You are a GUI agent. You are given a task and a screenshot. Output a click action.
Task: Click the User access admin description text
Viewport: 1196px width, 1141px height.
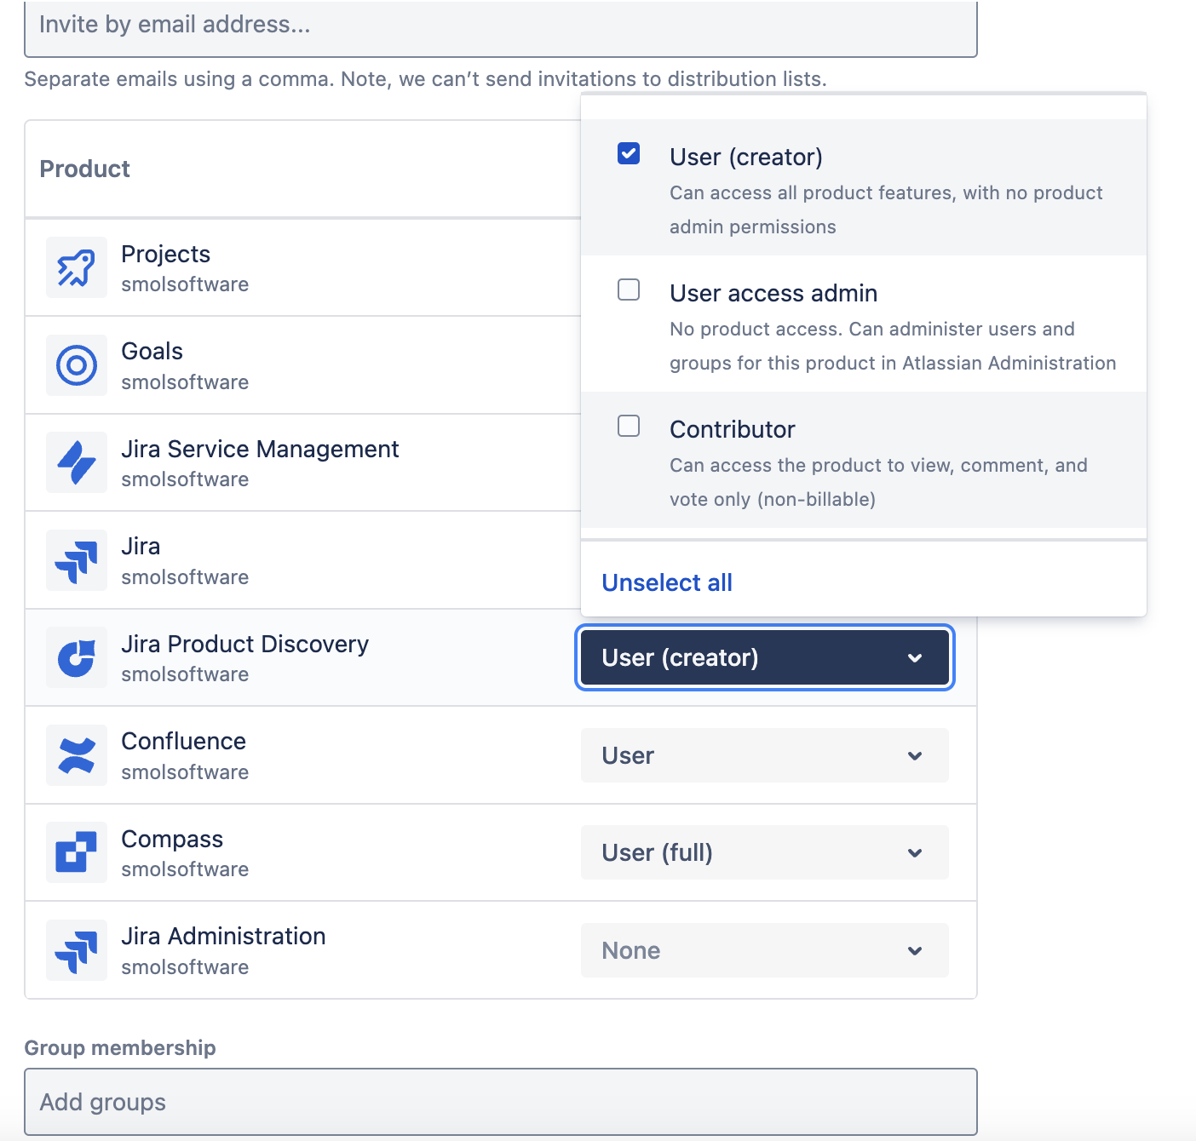coord(893,346)
